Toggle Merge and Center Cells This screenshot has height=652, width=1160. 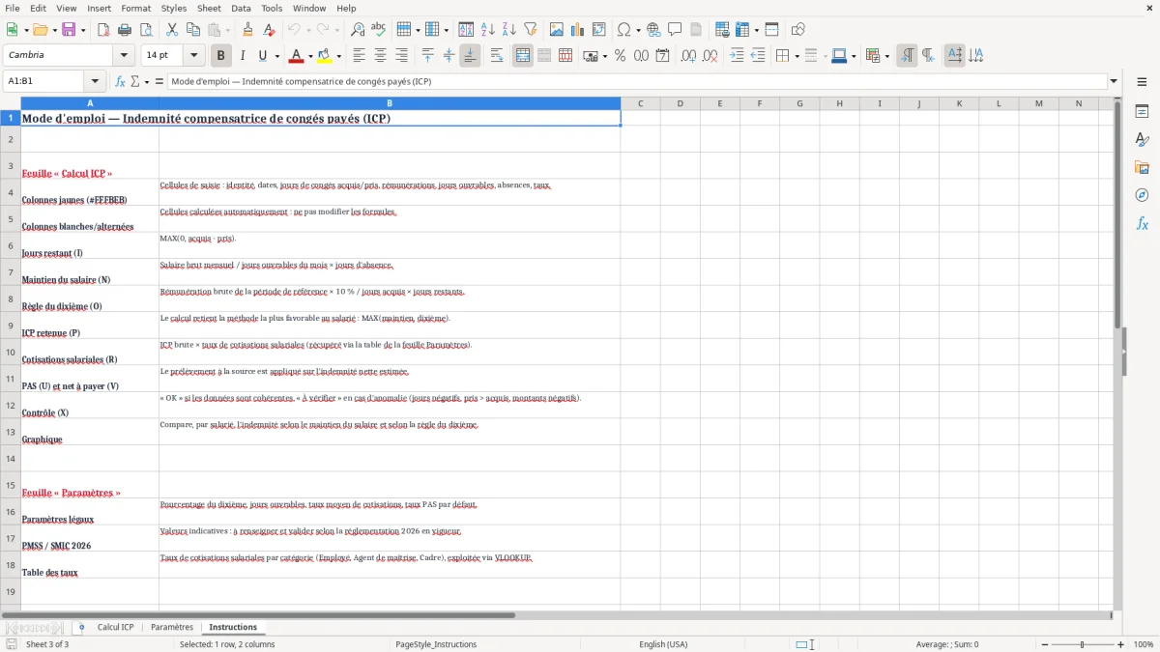tap(523, 56)
